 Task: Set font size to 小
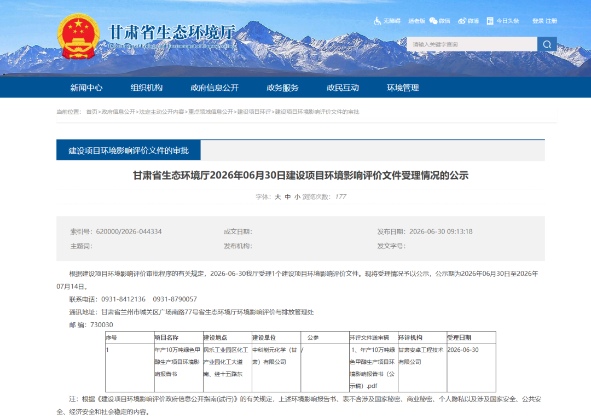[297, 197]
